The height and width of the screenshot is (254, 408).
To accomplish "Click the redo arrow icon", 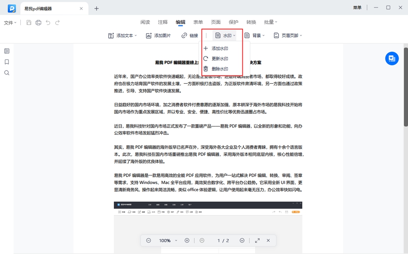I will click(57, 23).
